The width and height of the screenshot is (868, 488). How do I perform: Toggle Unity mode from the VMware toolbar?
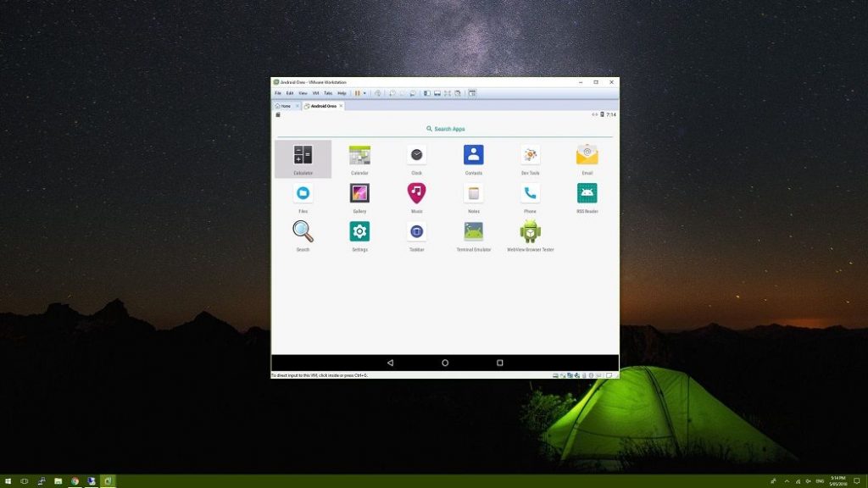pyautogui.click(x=456, y=93)
